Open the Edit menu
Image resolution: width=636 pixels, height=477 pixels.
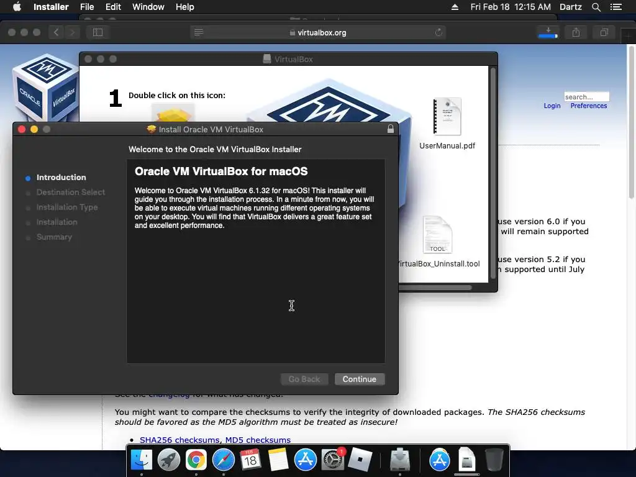(x=113, y=7)
